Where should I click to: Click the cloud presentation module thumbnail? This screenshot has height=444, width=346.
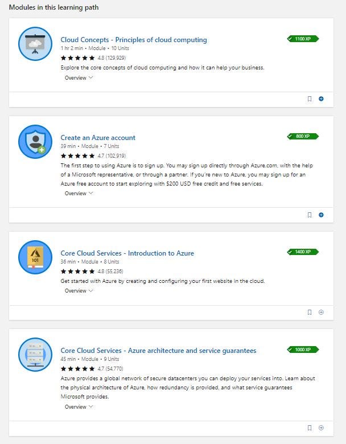[x=35, y=44]
